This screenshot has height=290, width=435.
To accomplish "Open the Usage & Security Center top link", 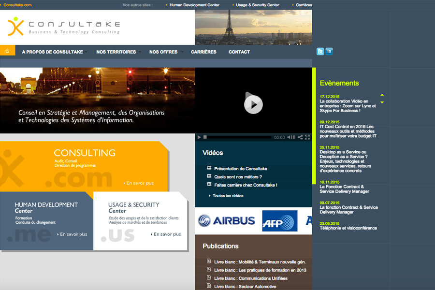I will pyautogui.click(x=258, y=5).
